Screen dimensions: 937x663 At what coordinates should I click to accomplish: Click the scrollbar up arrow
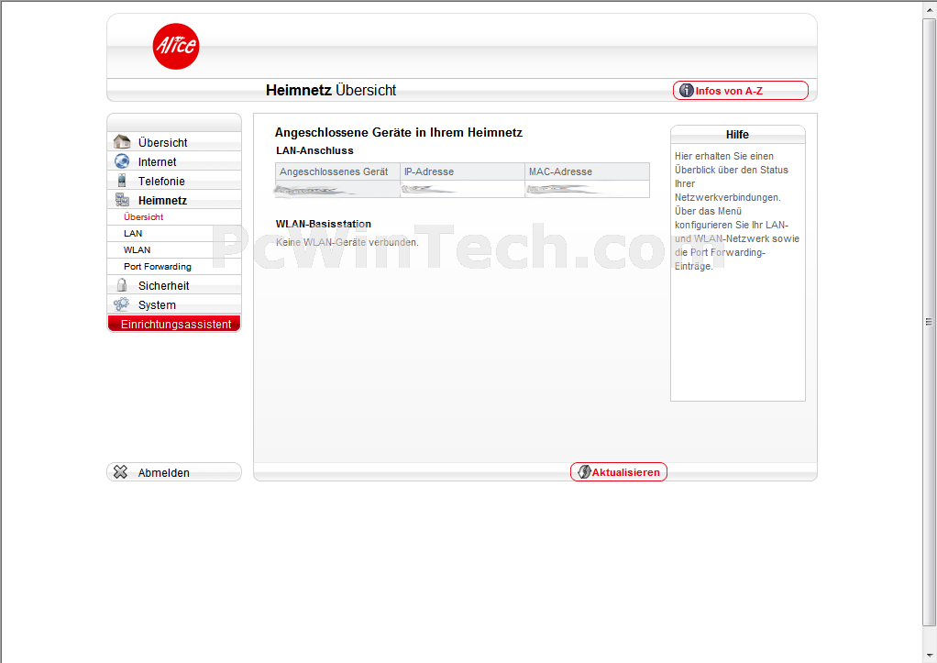coord(930,8)
